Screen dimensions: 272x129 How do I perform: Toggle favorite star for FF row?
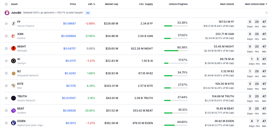pyautogui.click(x=6, y=24)
